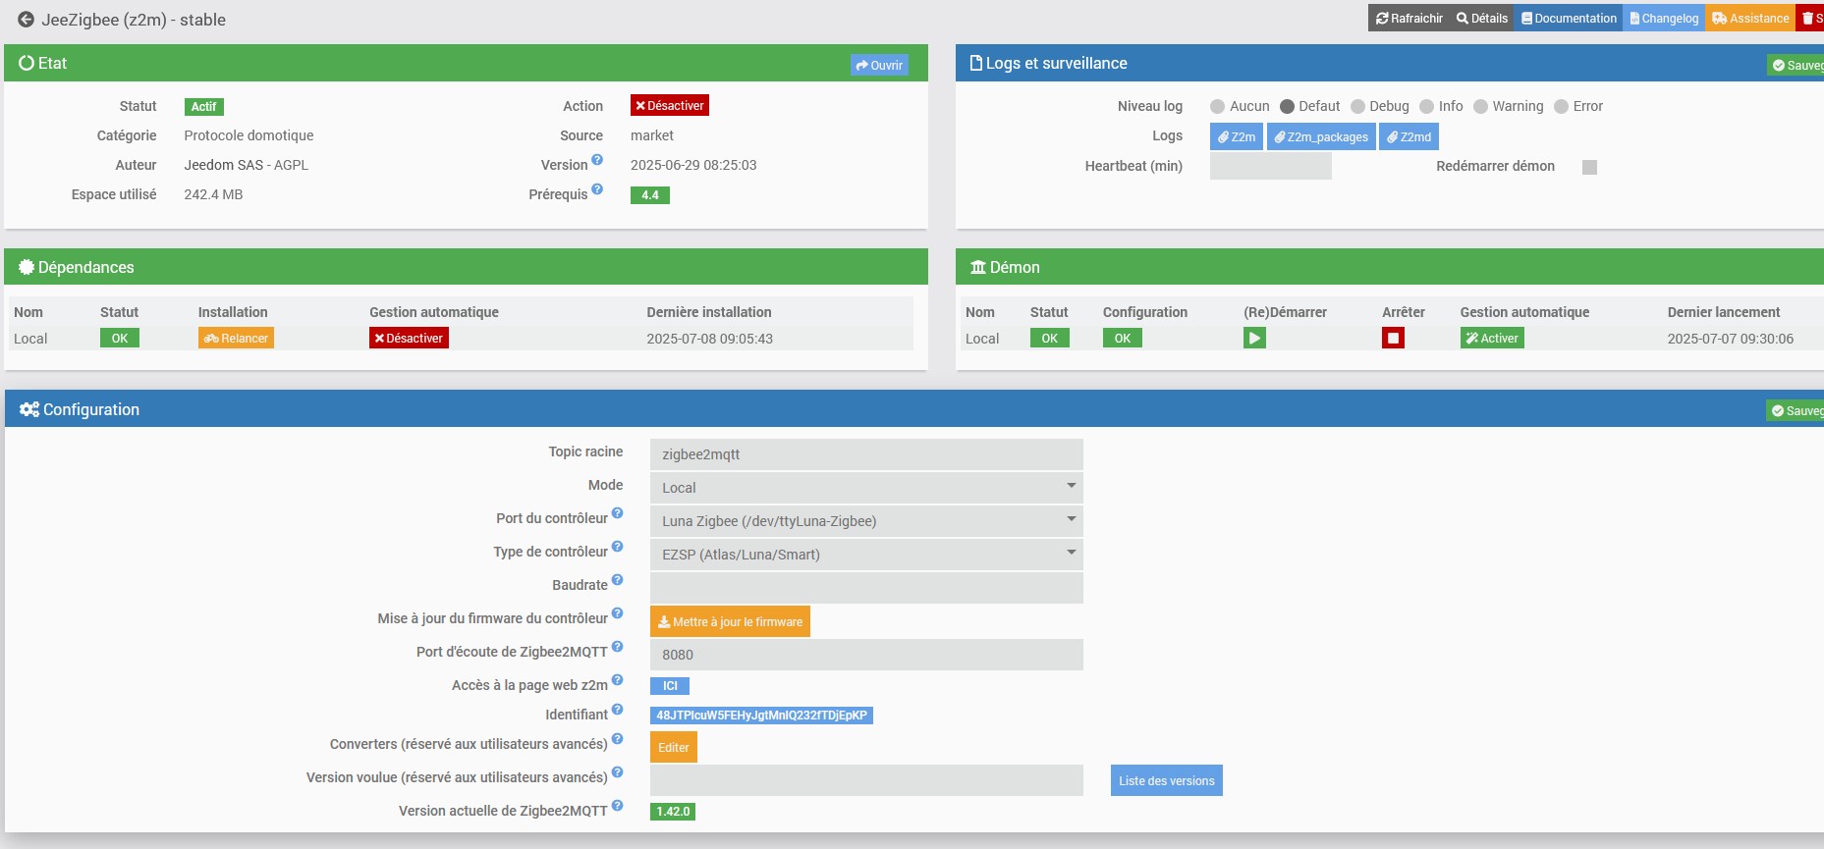Open plugin Détails
Screen dimensions: 1824x849
[x=1481, y=18]
